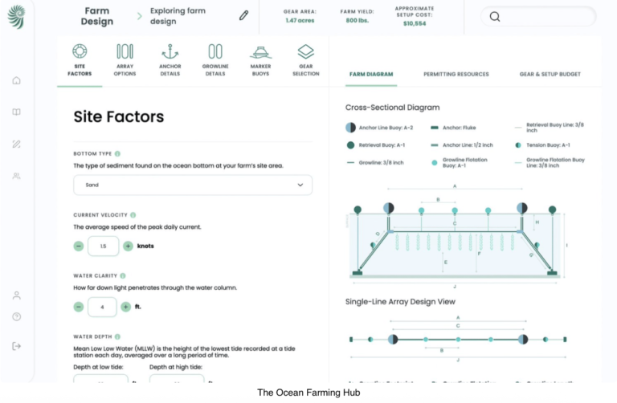
Task: Open the help question mark icon
Action: pyautogui.click(x=17, y=316)
